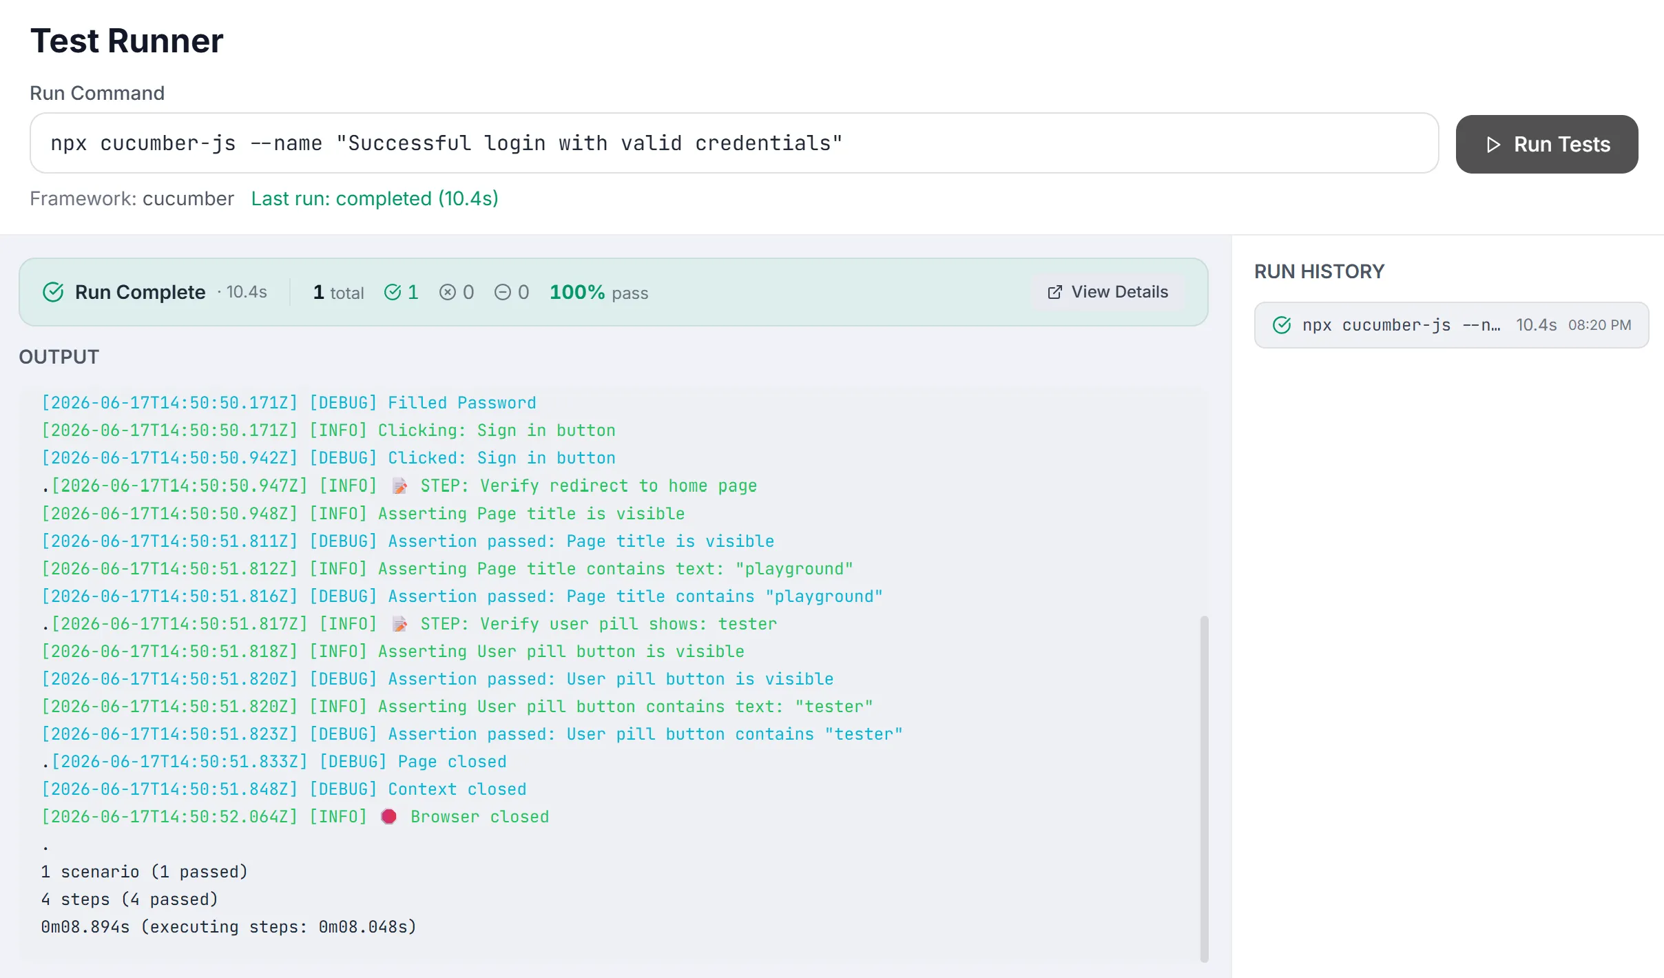The width and height of the screenshot is (1664, 978).
Task: Click the red Browser closed stop icon
Action: tap(389, 816)
